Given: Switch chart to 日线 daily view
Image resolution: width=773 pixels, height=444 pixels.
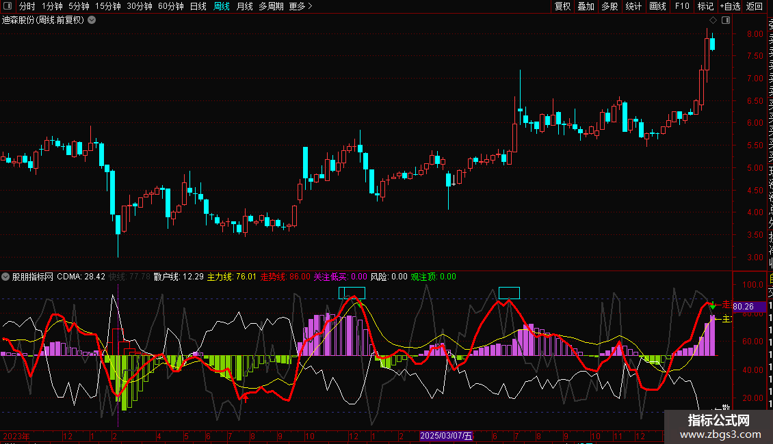Looking at the screenshot, I should [x=198, y=6].
